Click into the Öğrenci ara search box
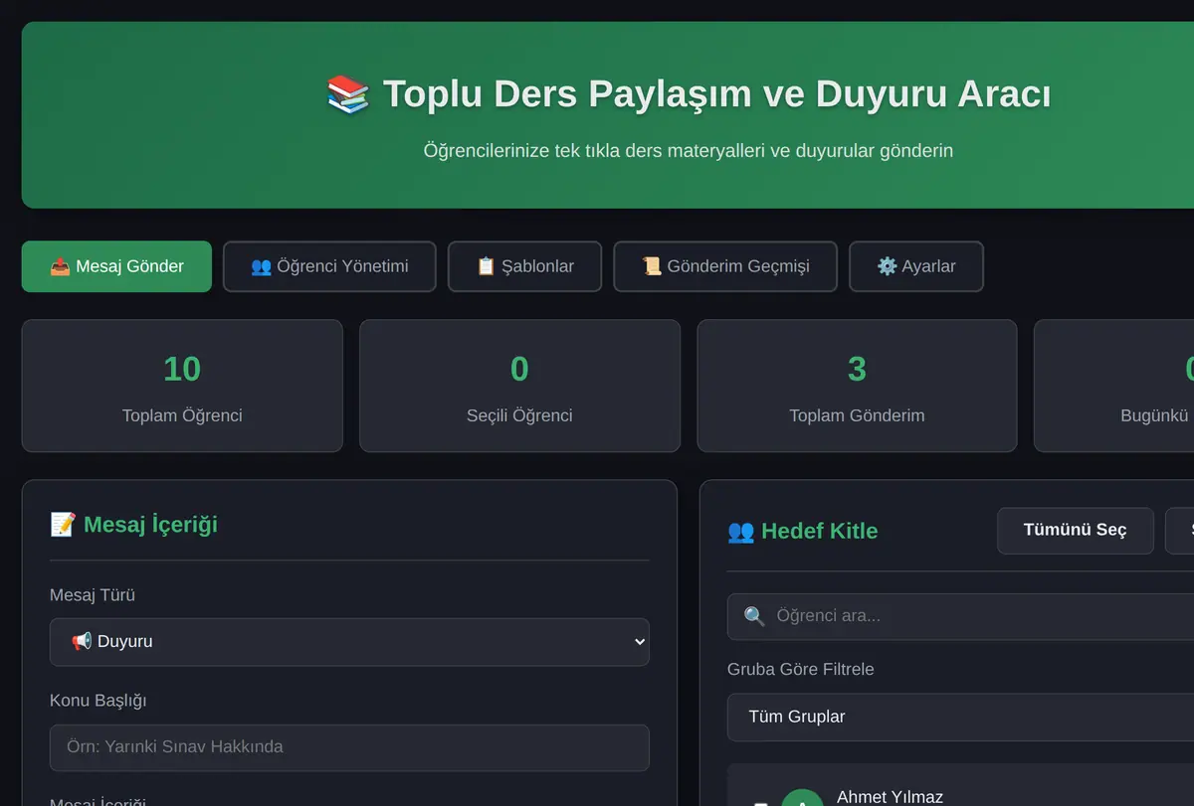The height and width of the screenshot is (806, 1194). [960, 616]
